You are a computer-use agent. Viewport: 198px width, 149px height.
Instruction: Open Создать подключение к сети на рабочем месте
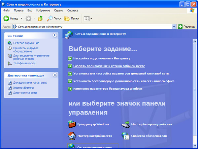tap(109, 66)
